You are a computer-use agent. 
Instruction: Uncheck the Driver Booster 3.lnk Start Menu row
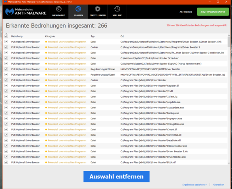click(x=6, y=42)
